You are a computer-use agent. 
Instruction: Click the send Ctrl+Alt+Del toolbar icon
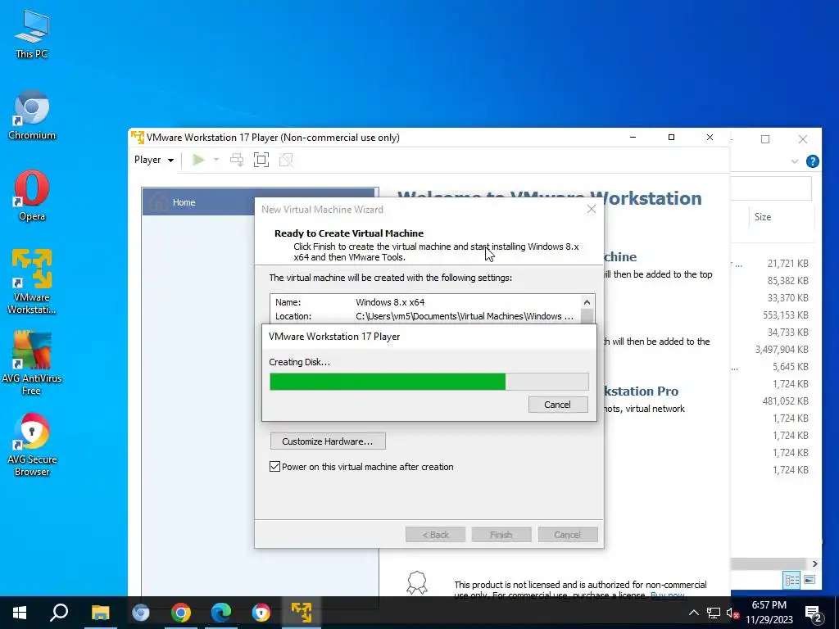tap(237, 160)
